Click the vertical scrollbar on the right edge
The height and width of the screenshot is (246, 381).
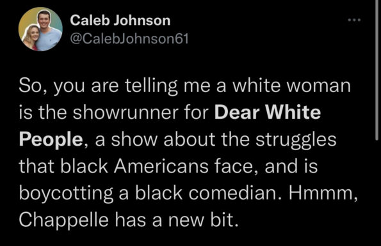(x=377, y=70)
